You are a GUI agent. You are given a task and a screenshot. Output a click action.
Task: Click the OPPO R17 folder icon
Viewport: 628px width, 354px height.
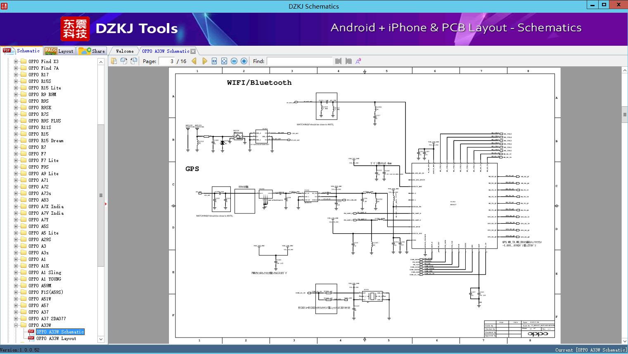pyautogui.click(x=24, y=75)
